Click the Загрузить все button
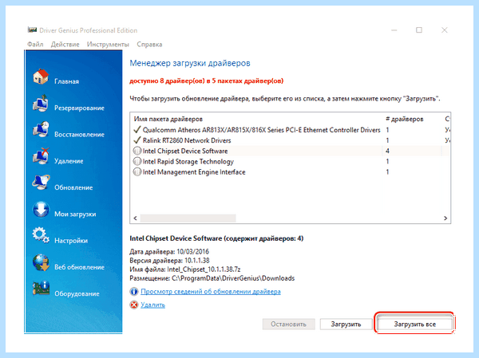Image resolution: width=479 pixels, height=358 pixels. tap(415, 325)
